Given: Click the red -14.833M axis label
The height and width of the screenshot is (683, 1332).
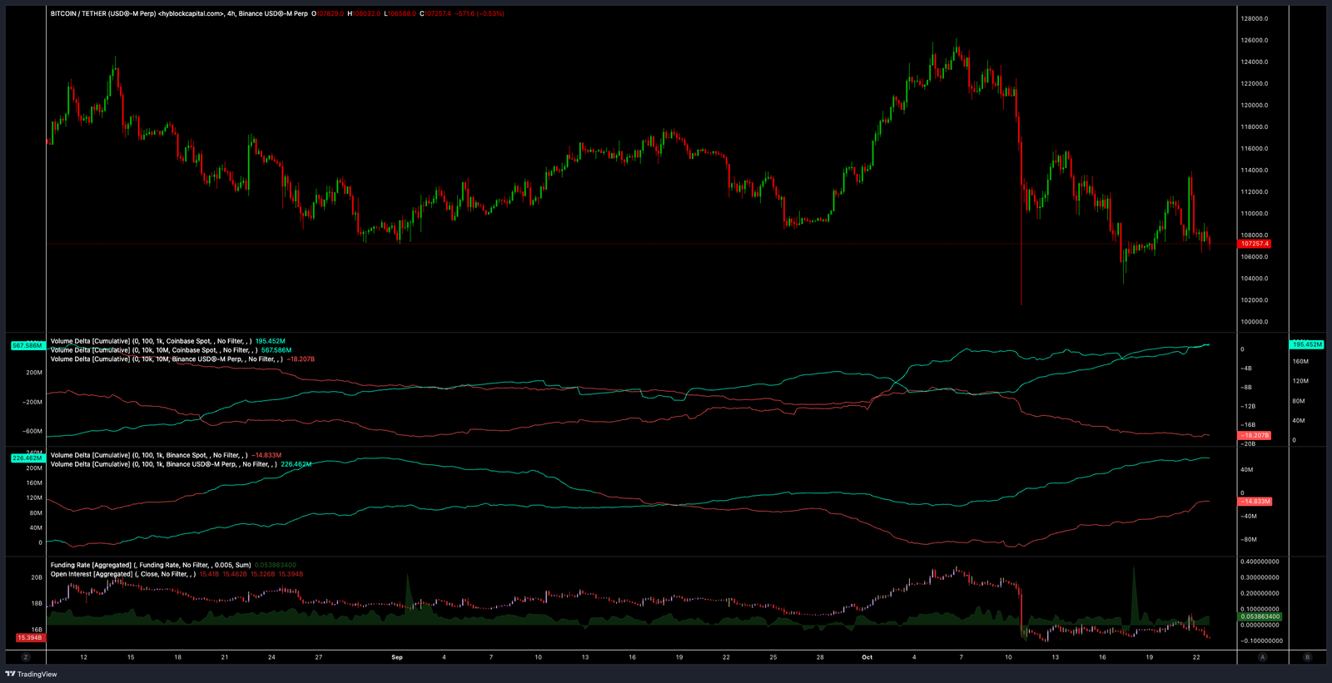Looking at the screenshot, I should coord(1255,502).
